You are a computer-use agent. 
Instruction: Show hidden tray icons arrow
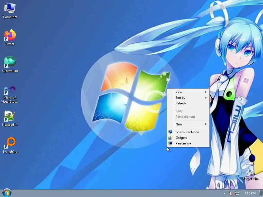click(x=224, y=193)
